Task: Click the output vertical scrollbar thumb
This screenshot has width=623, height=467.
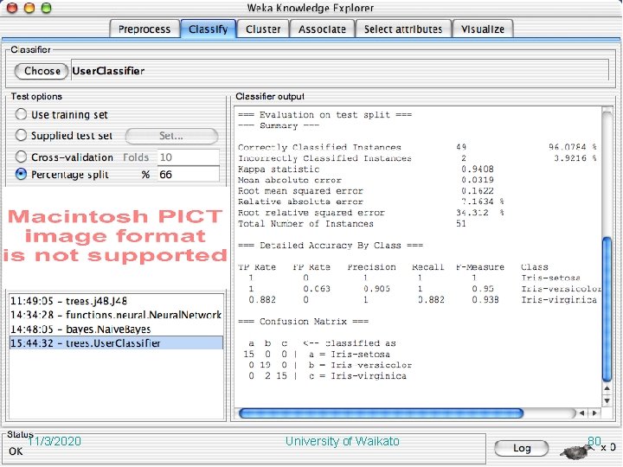Action: click(x=607, y=310)
